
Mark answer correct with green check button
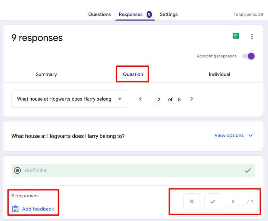pos(213,202)
